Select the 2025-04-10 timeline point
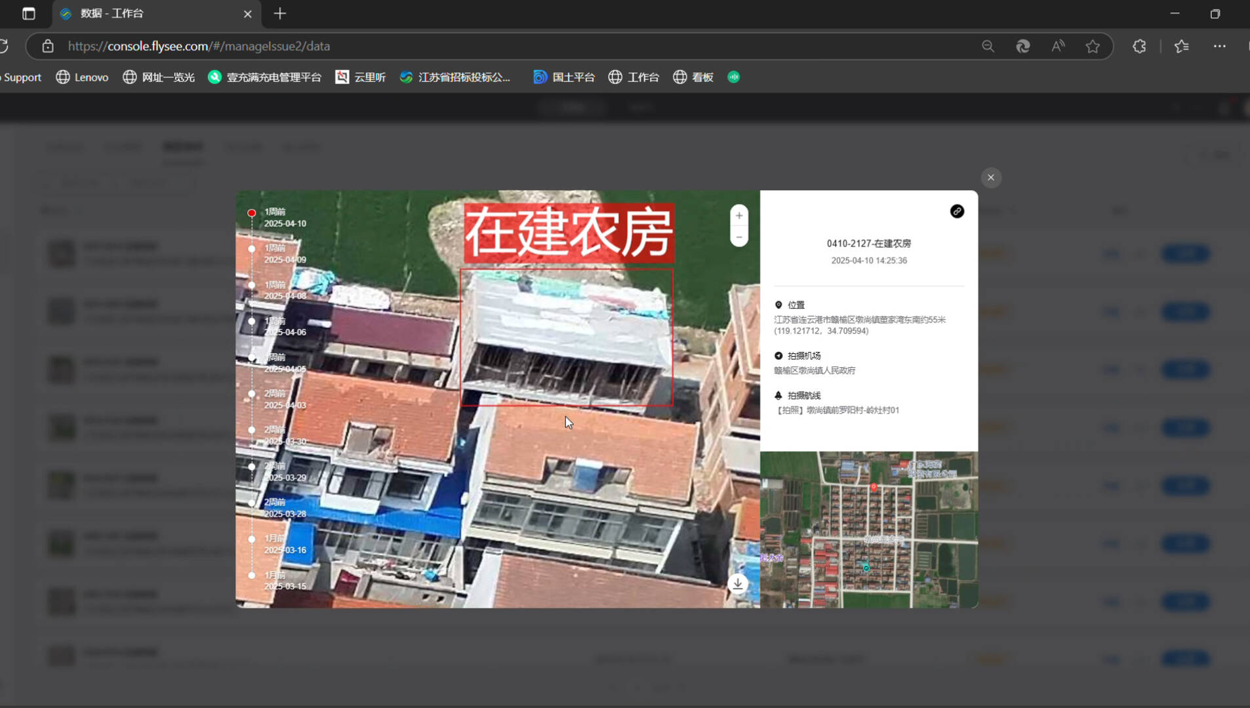The width and height of the screenshot is (1250, 708). (x=252, y=213)
